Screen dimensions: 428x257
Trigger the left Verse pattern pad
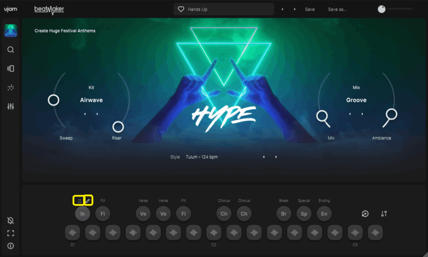coord(143,214)
